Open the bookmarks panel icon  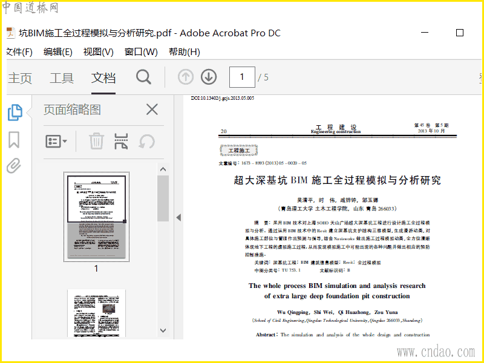[x=14, y=140]
